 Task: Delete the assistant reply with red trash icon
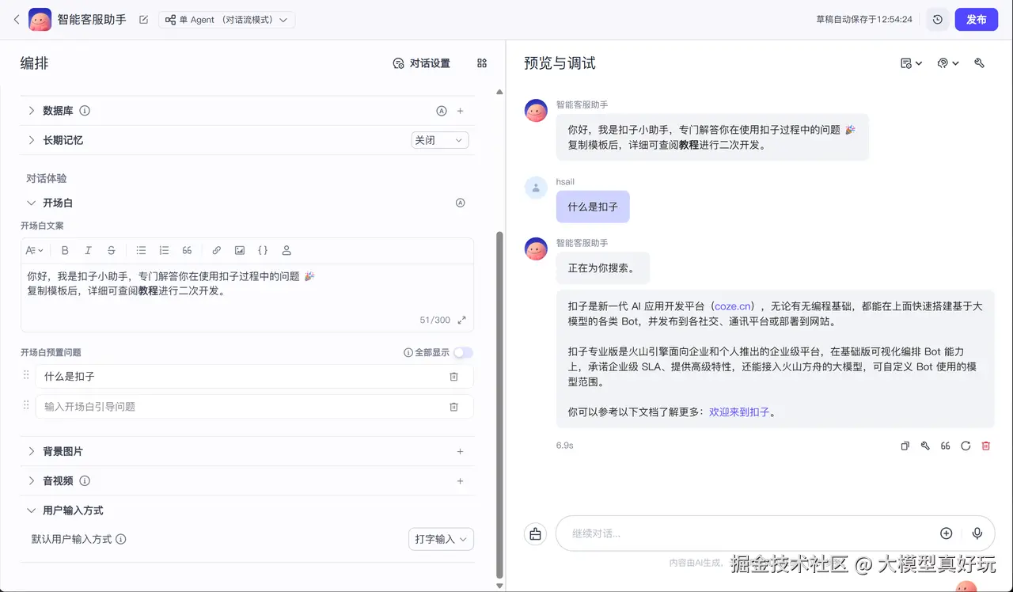point(986,446)
